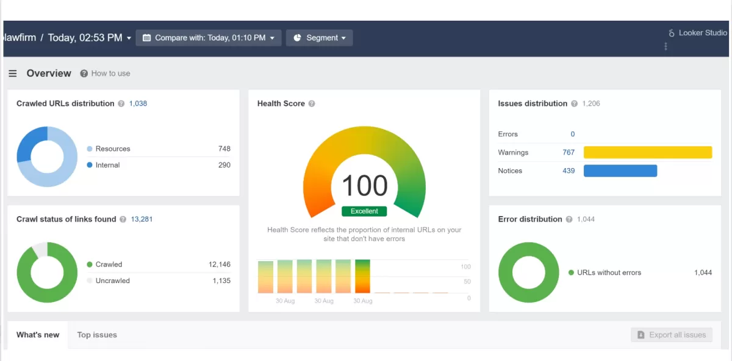
Task: Click the help icon next to Issues distribution
Action: pos(574,103)
